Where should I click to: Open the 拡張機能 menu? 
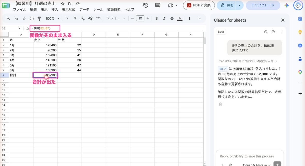[x=114, y=9]
